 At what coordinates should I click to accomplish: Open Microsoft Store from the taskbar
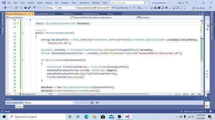(103, 117)
